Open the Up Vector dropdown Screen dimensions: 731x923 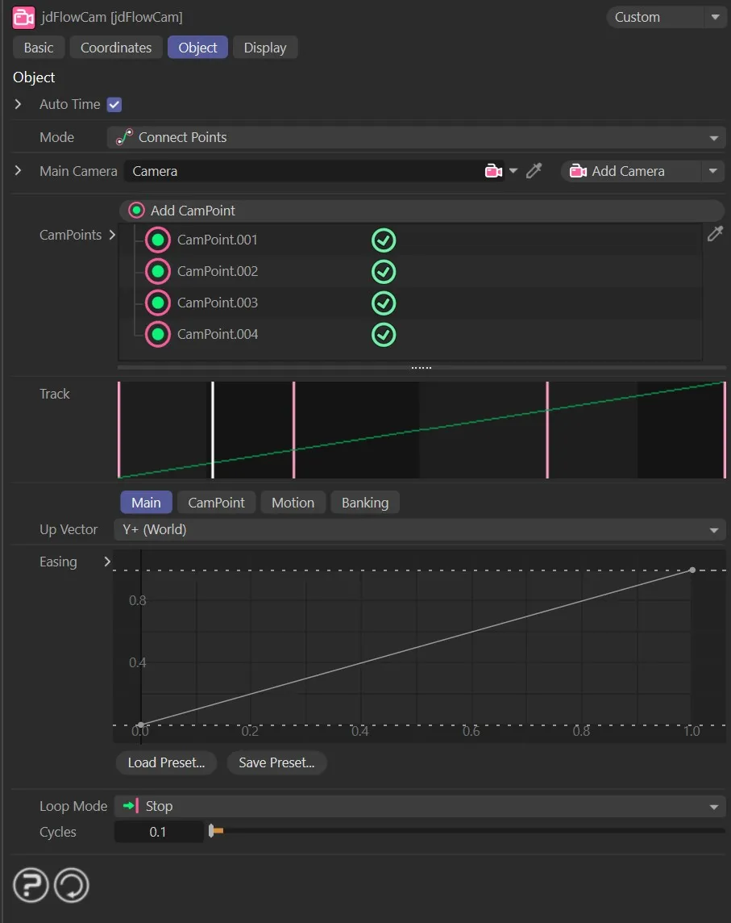[419, 530]
